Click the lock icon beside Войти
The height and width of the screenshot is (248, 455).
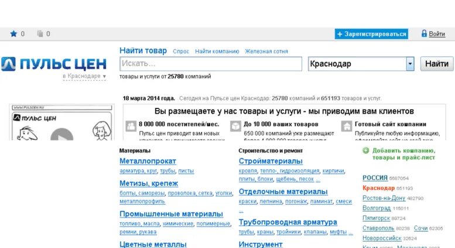424,33
